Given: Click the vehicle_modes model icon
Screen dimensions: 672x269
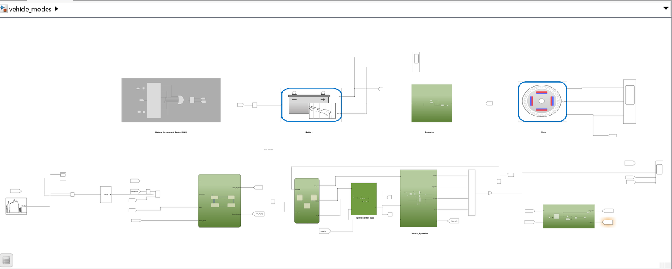Looking at the screenshot, I should pos(4,9).
